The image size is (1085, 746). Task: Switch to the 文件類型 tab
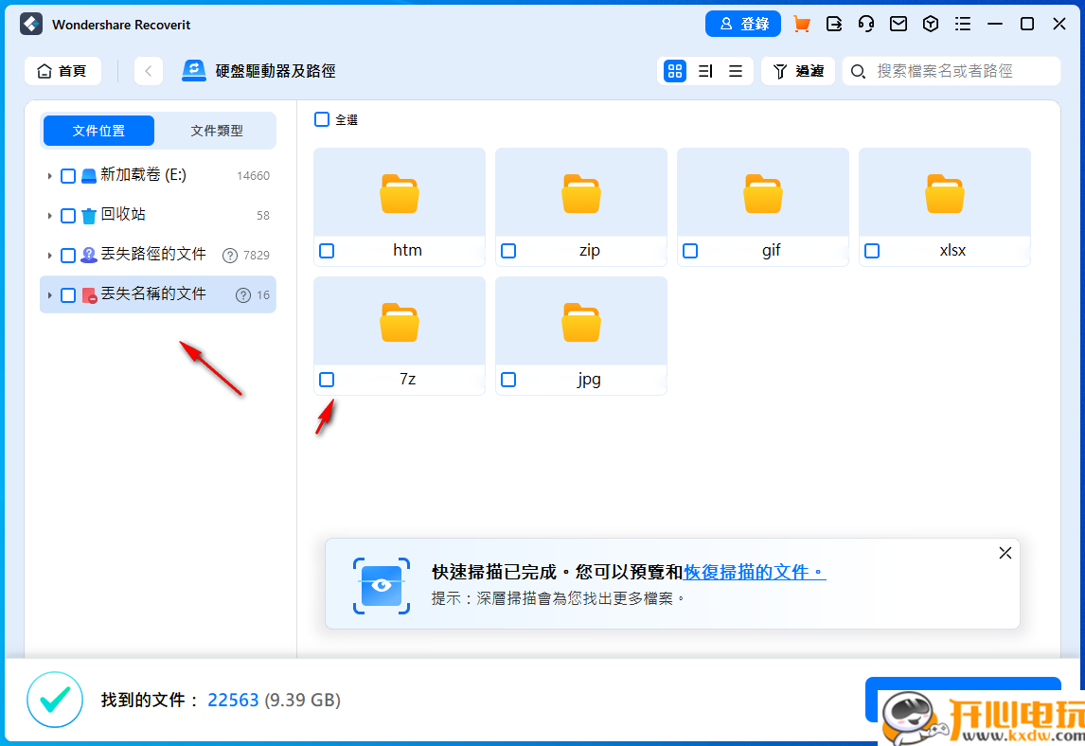[x=217, y=131]
